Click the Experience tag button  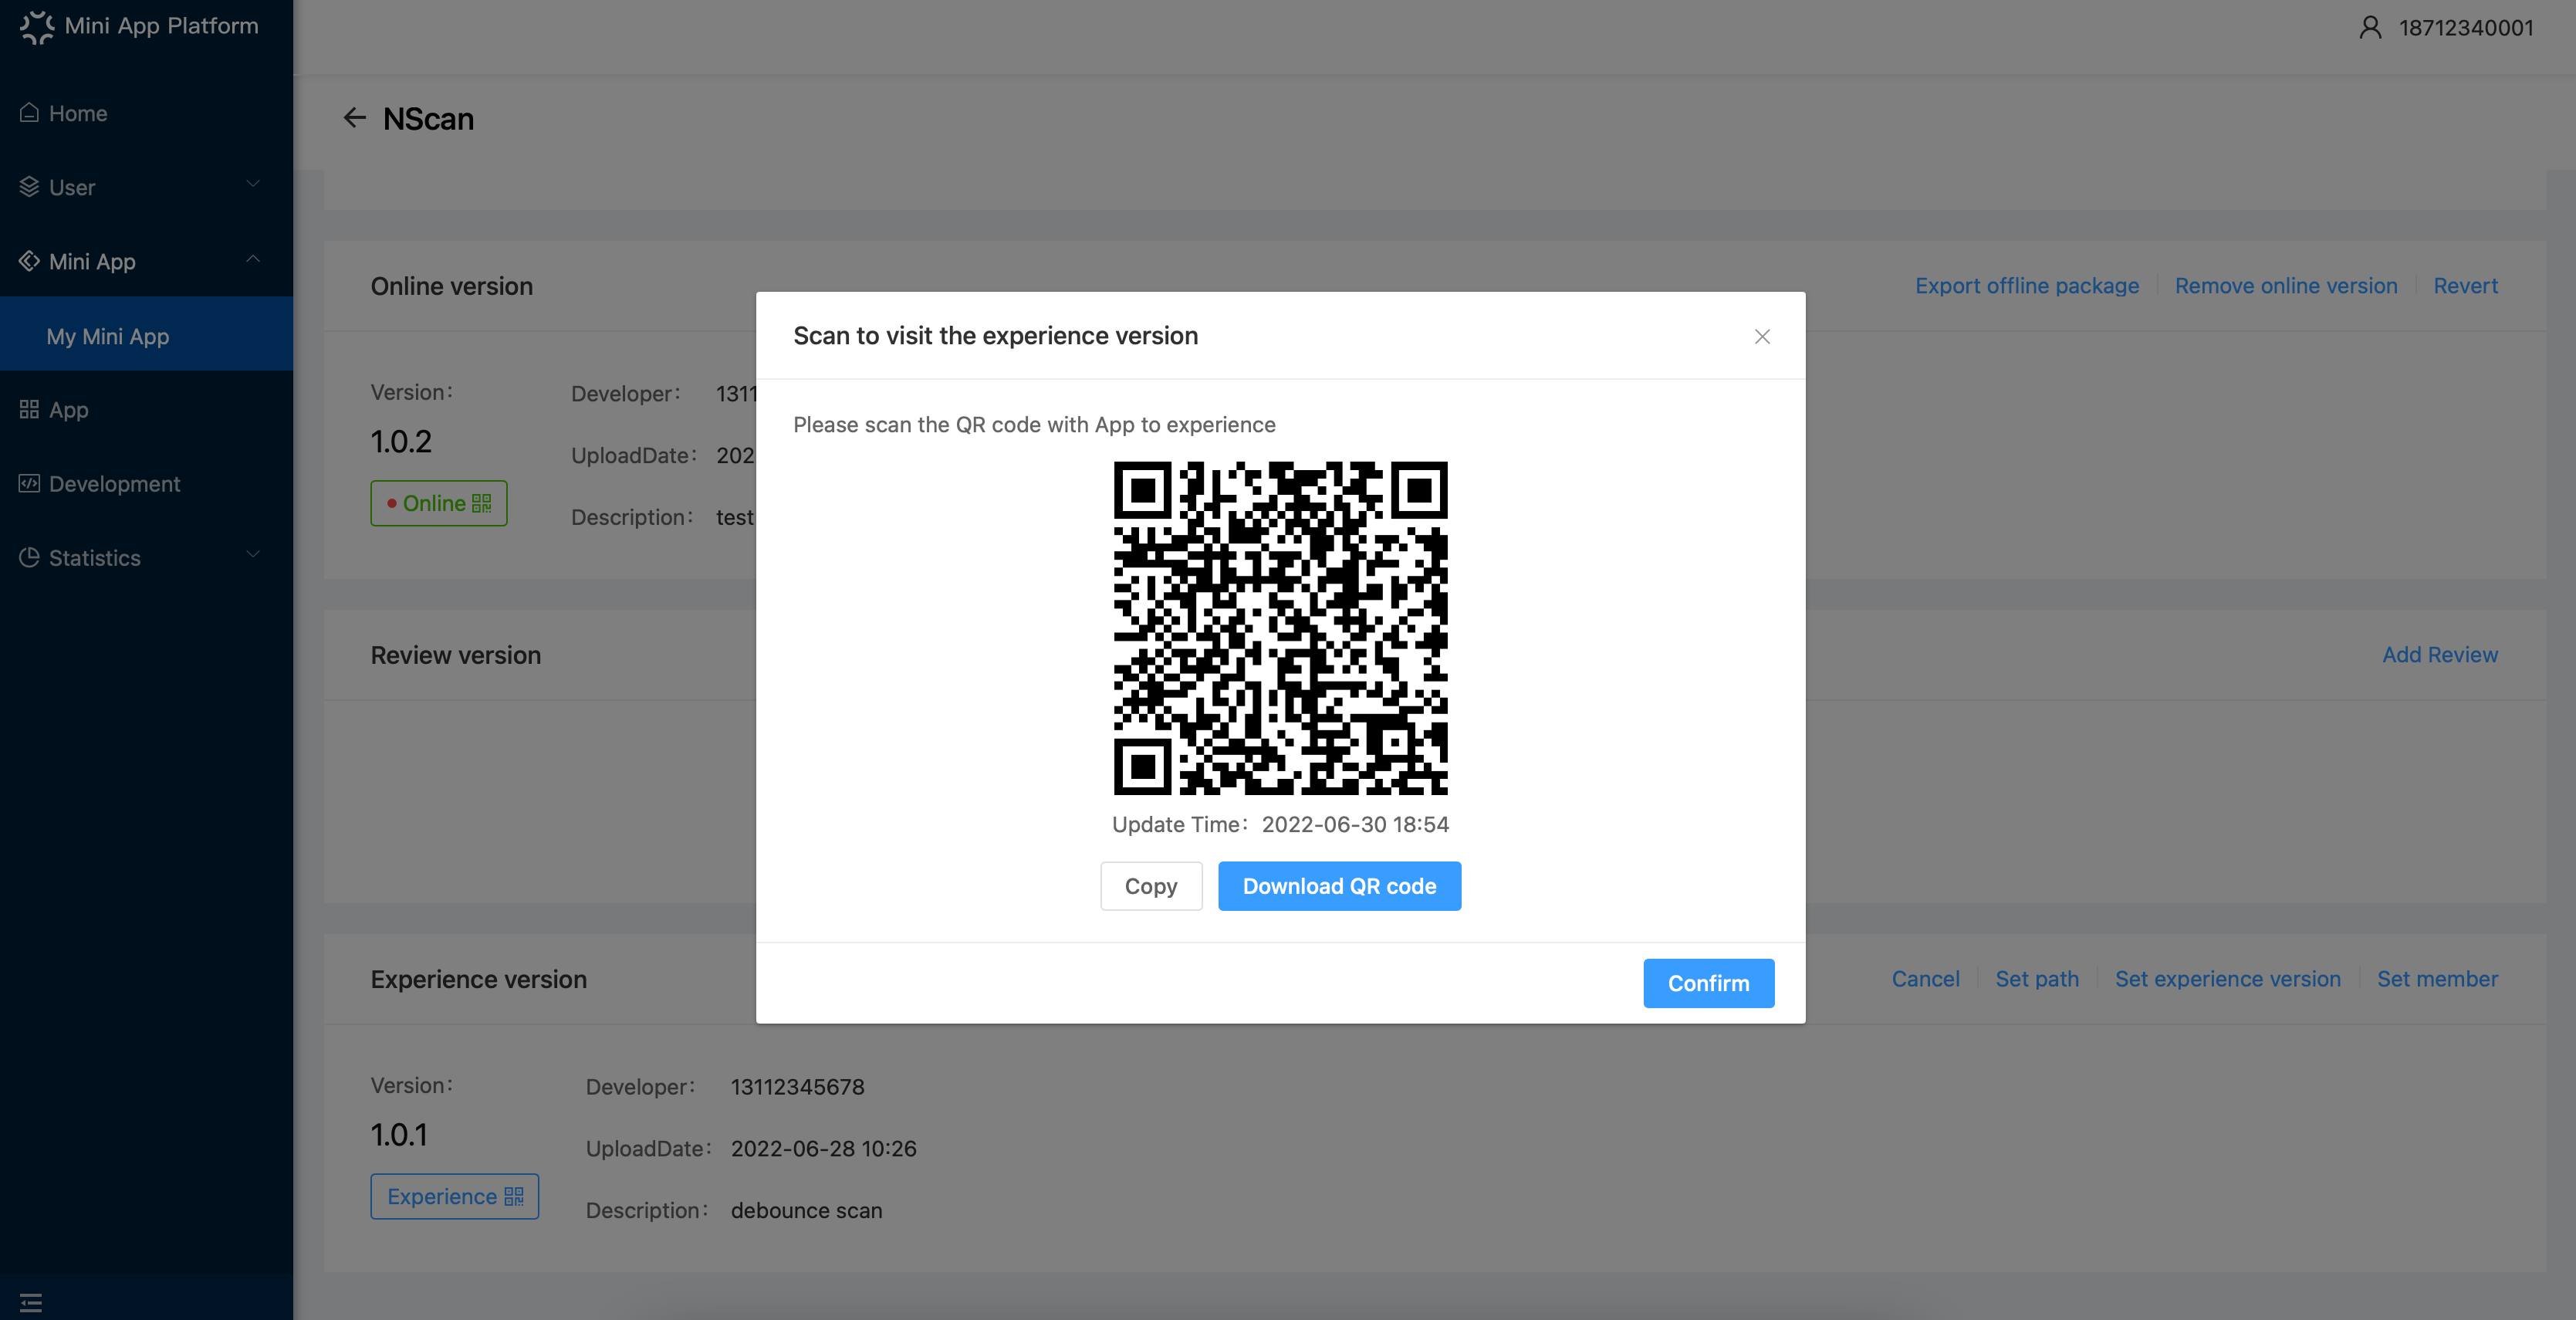(x=455, y=1196)
